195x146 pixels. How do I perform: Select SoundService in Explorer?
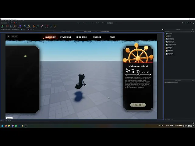[x=170, y=54]
